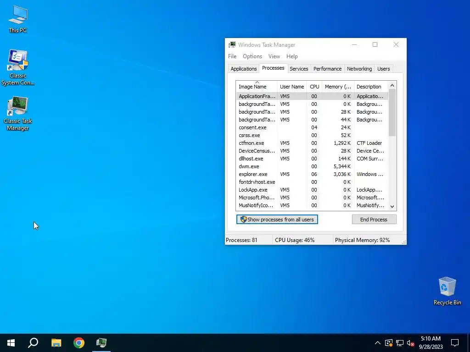Switch to the Performance tab
Image resolution: width=470 pixels, height=352 pixels.
[327, 69]
